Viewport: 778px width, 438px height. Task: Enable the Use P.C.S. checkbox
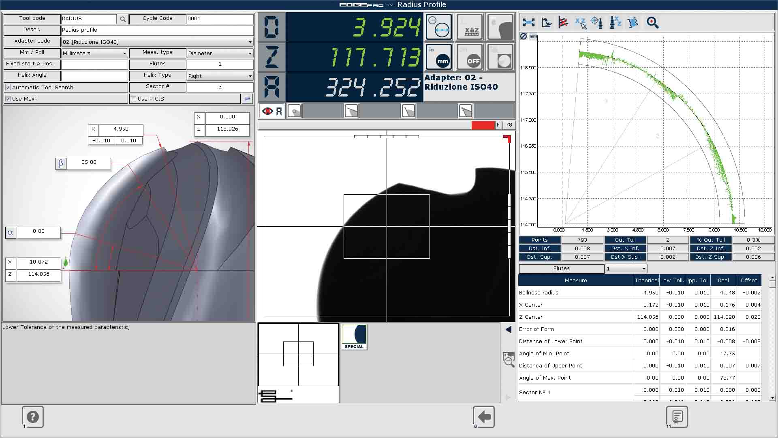pos(134,99)
